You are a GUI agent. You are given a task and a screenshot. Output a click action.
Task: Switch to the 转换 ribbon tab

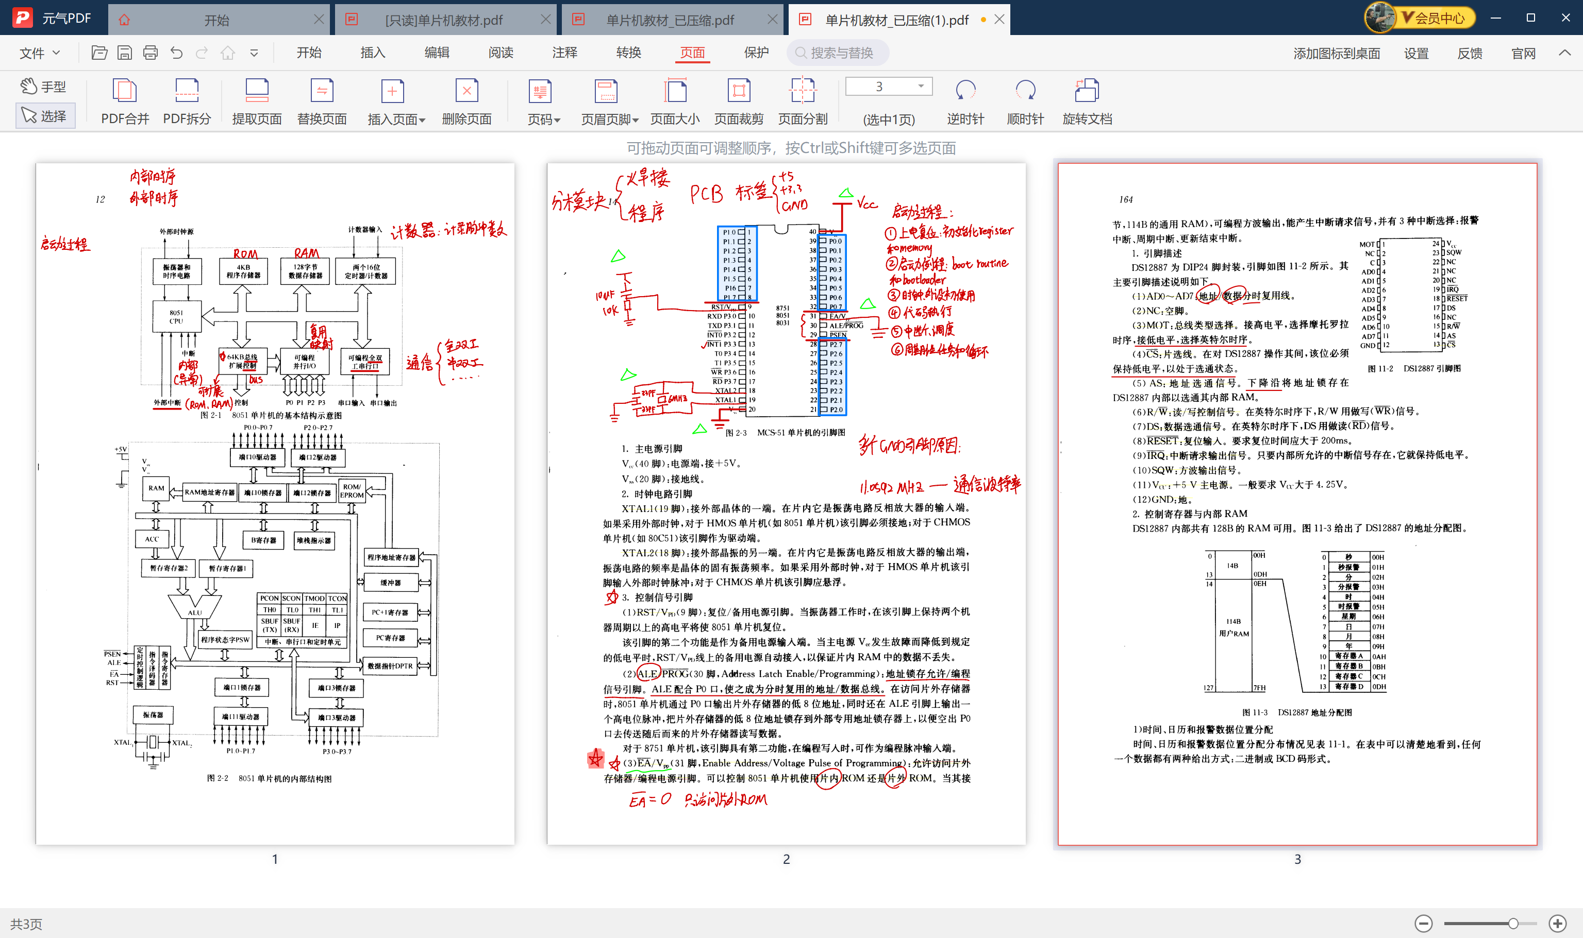pos(629,53)
